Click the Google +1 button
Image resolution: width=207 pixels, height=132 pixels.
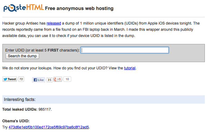click(58, 79)
